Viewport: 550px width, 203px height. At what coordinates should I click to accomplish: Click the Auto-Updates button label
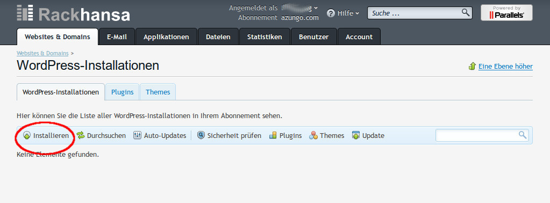(165, 135)
